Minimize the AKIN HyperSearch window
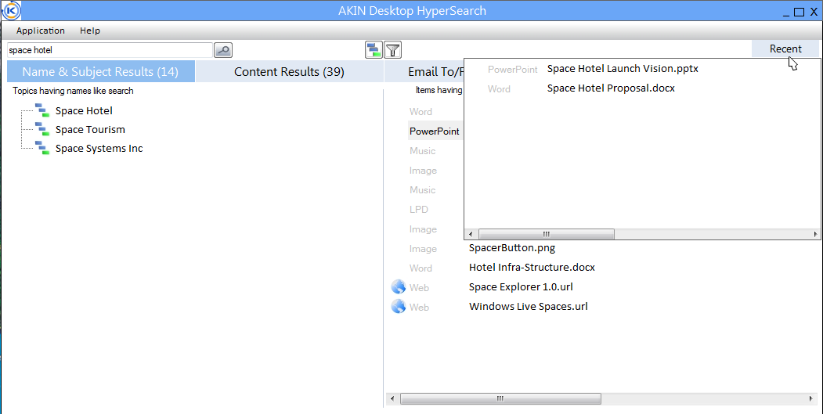The image size is (823, 414). coord(786,13)
